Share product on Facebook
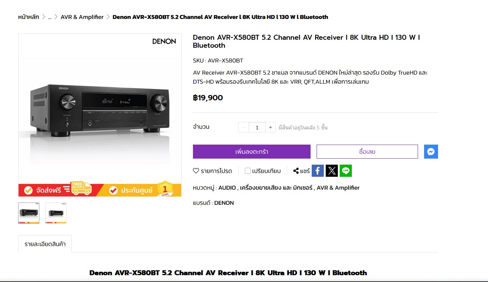Image resolution: width=488 pixels, height=282 pixels. [318, 171]
